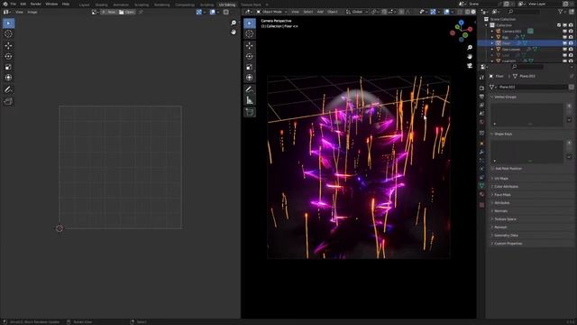This screenshot has width=577, height=325.
Task: Open the Tool properties tab icon
Action: pos(481,78)
